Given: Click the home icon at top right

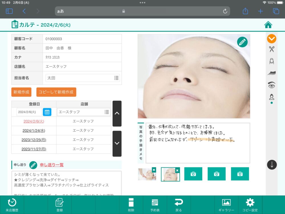Looking at the screenshot, I should [x=268, y=25].
